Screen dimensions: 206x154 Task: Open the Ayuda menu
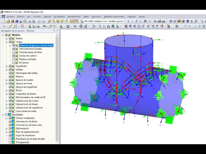point(141,17)
